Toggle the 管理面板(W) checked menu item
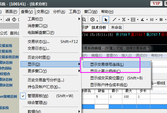 (51, 96)
